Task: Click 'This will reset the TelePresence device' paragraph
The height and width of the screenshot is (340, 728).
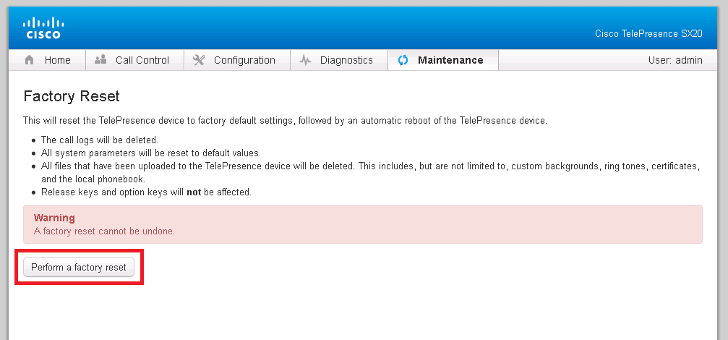Action: click(285, 121)
